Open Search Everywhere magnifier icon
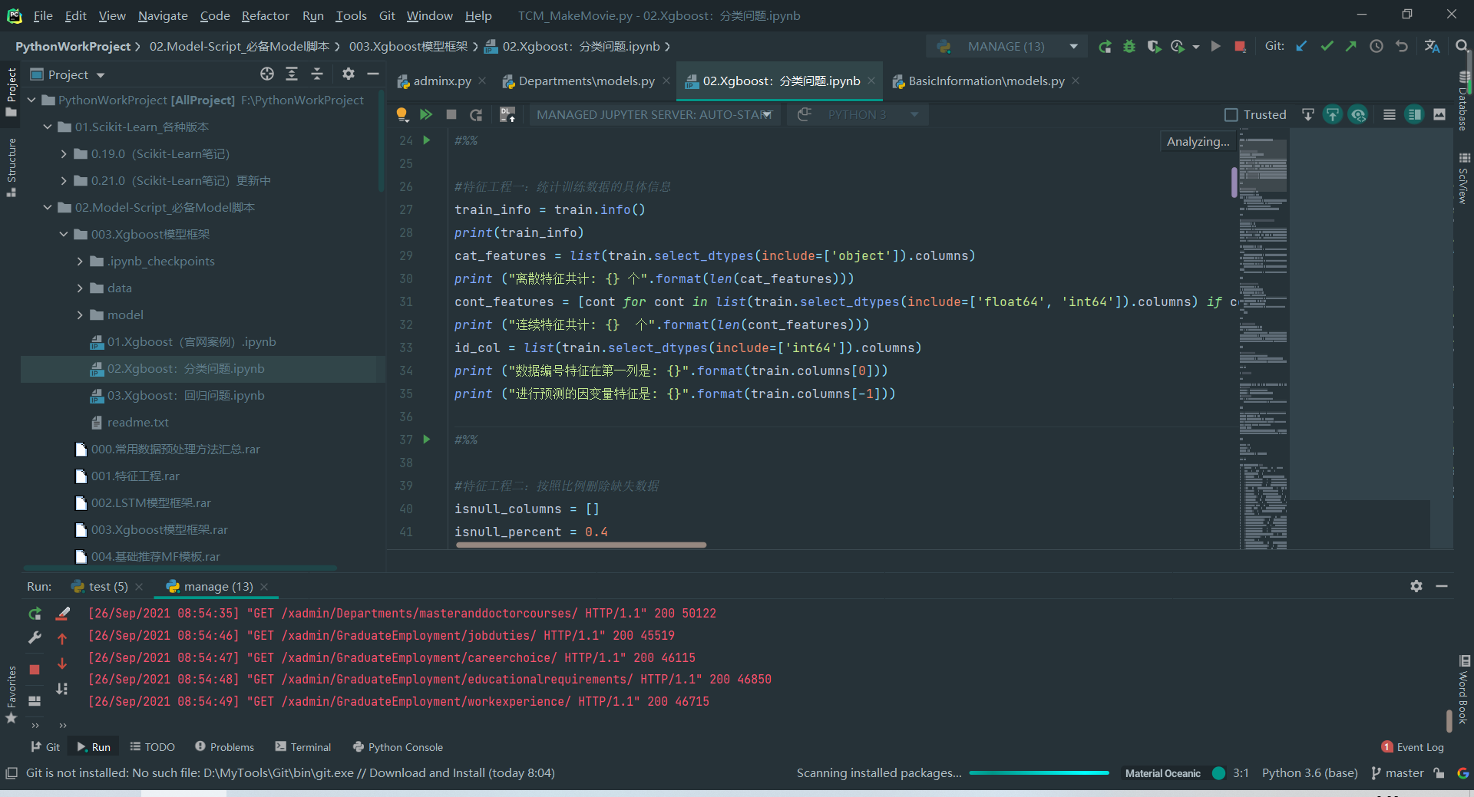The image size is (1474, 797). tap(1462, 47)
